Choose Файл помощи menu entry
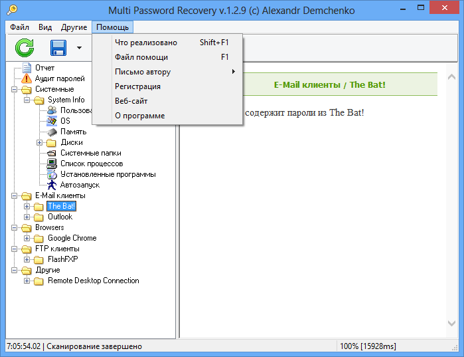 coord(167,57)
